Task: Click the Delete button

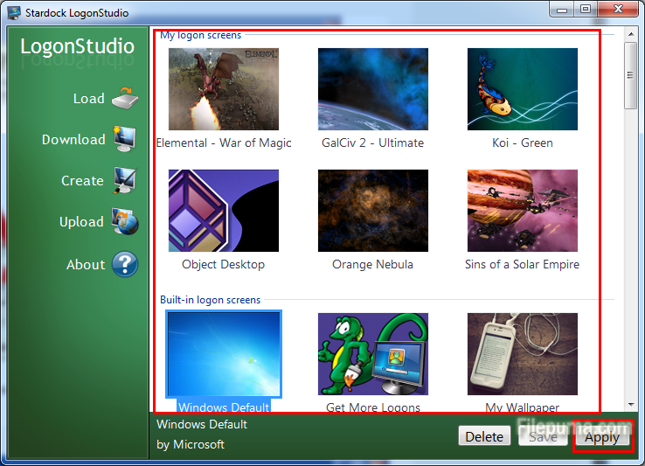Action: [483, 436]
